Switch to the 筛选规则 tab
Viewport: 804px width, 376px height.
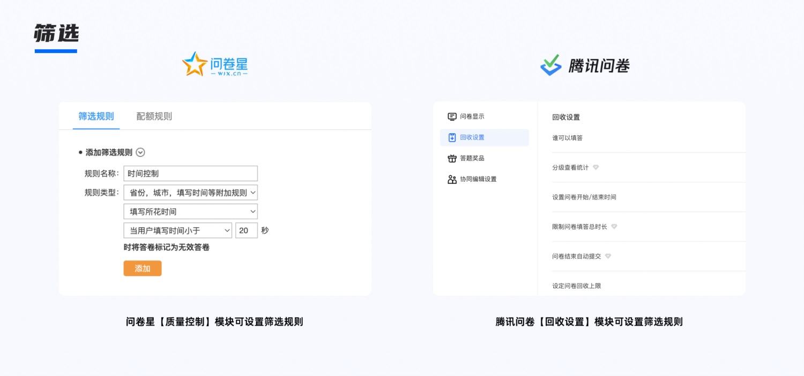click(x=96, y=116)
